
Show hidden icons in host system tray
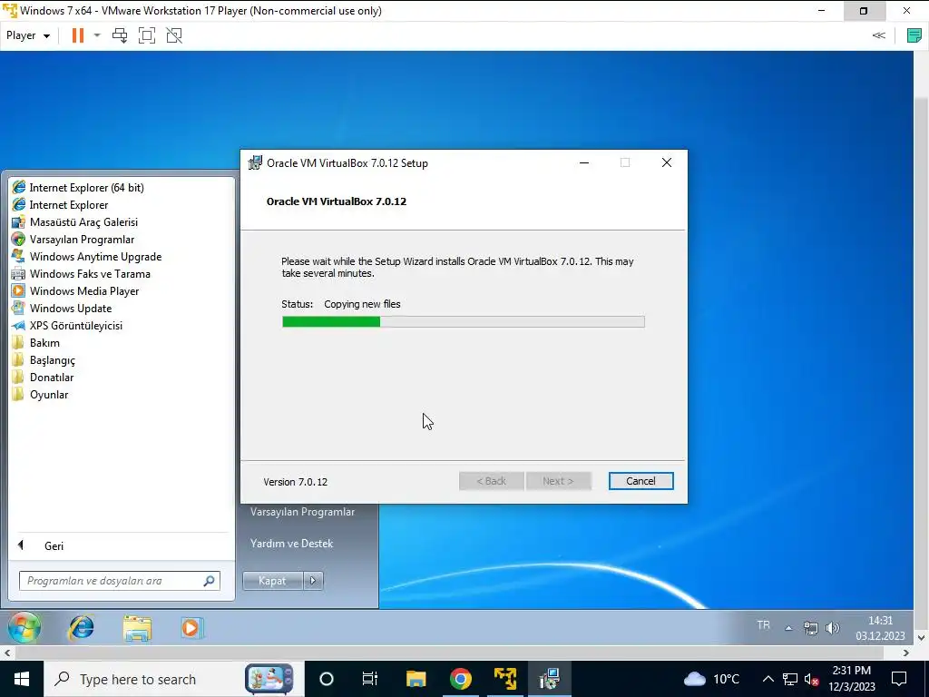(x=768, y=679)
